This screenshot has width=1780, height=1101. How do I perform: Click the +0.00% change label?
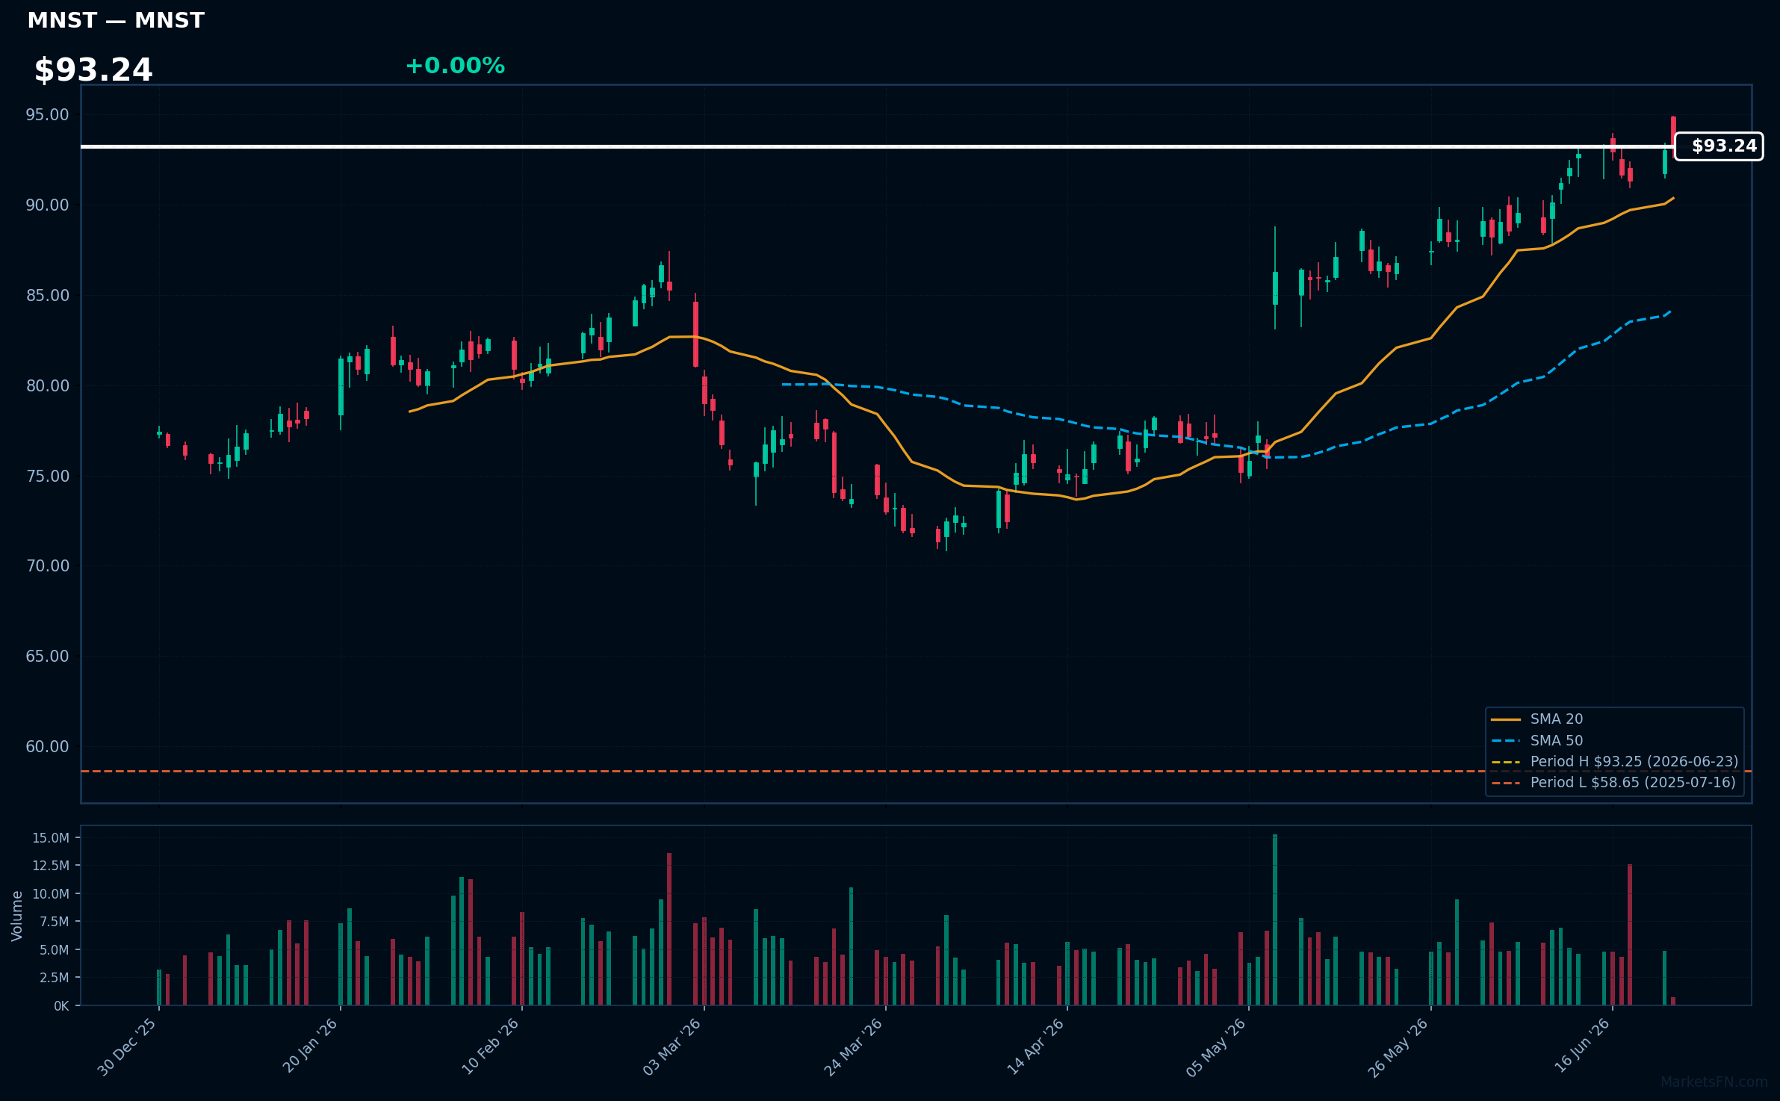(x=455, y=66)
